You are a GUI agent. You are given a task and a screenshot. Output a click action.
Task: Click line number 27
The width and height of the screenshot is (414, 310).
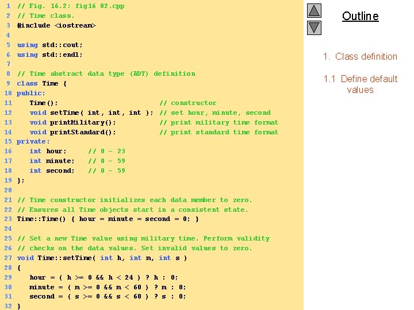pos(8,258)
